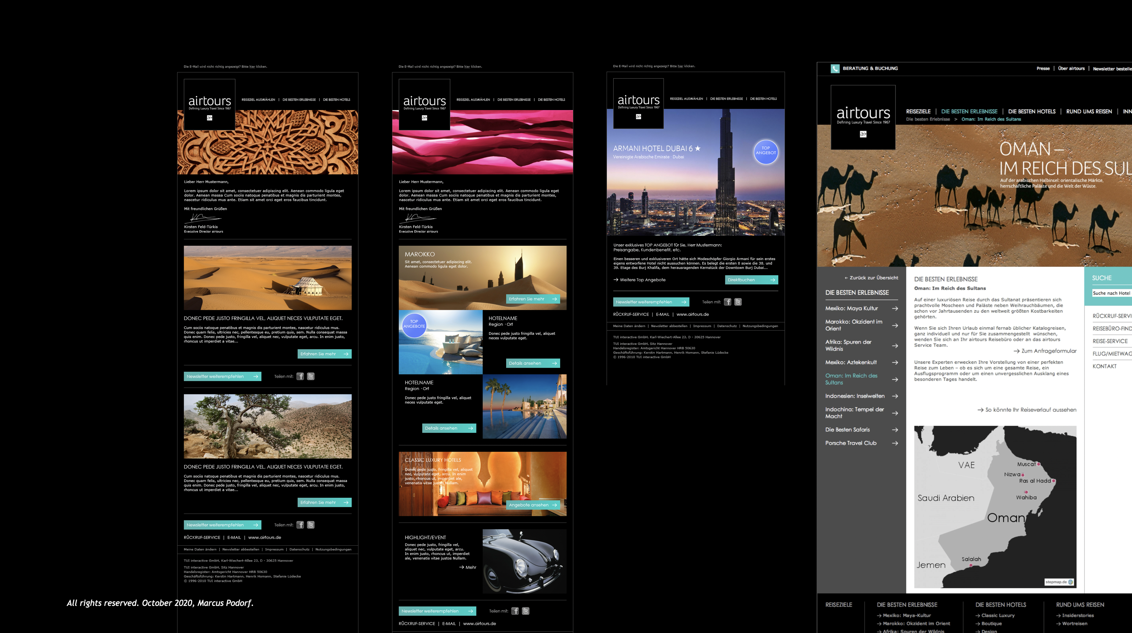Click Details ansehen beside the pool image
This screenshot has width=1132, height=633.
tap(533, 363)
